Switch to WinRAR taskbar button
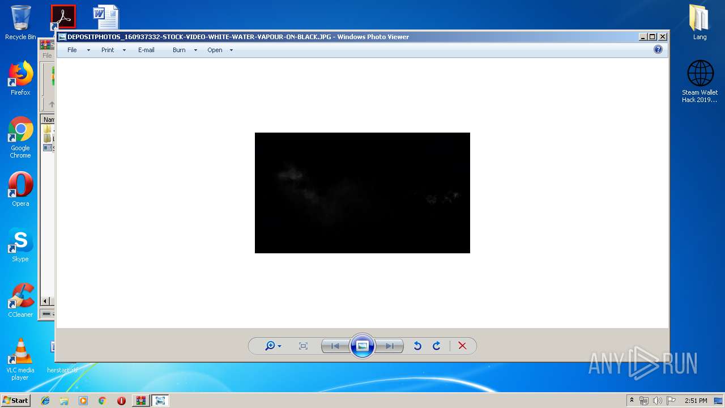Screen dimensions: 725x408 140,401
